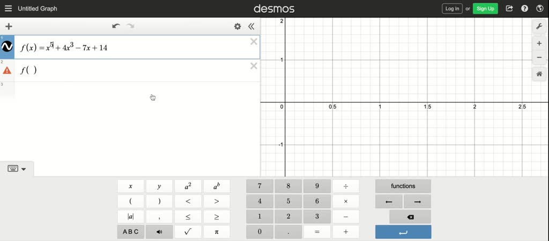Open graph settings wrench icon
Image resolution: width=549 pixels, height=241 pixels.
click(x=539, y=26)
